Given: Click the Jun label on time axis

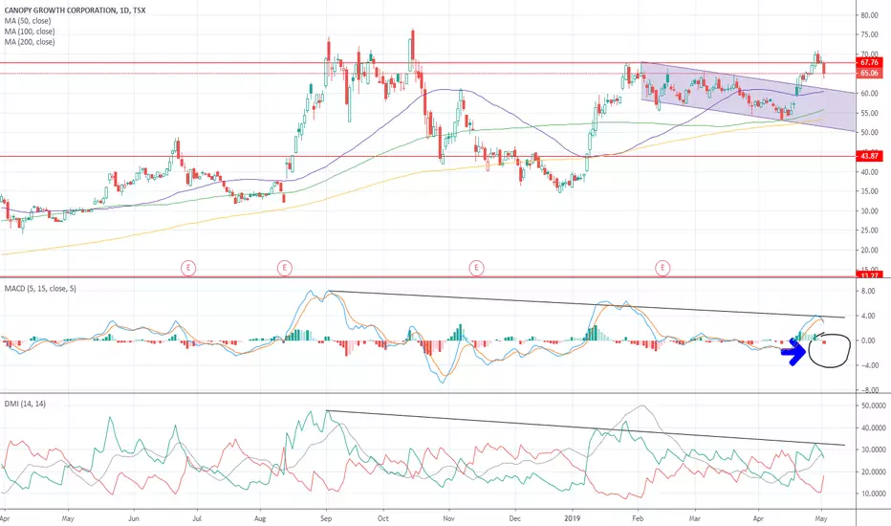Looking at the screenshot, I should 134,518.
